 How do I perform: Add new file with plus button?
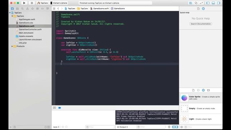tap(10, 127)
